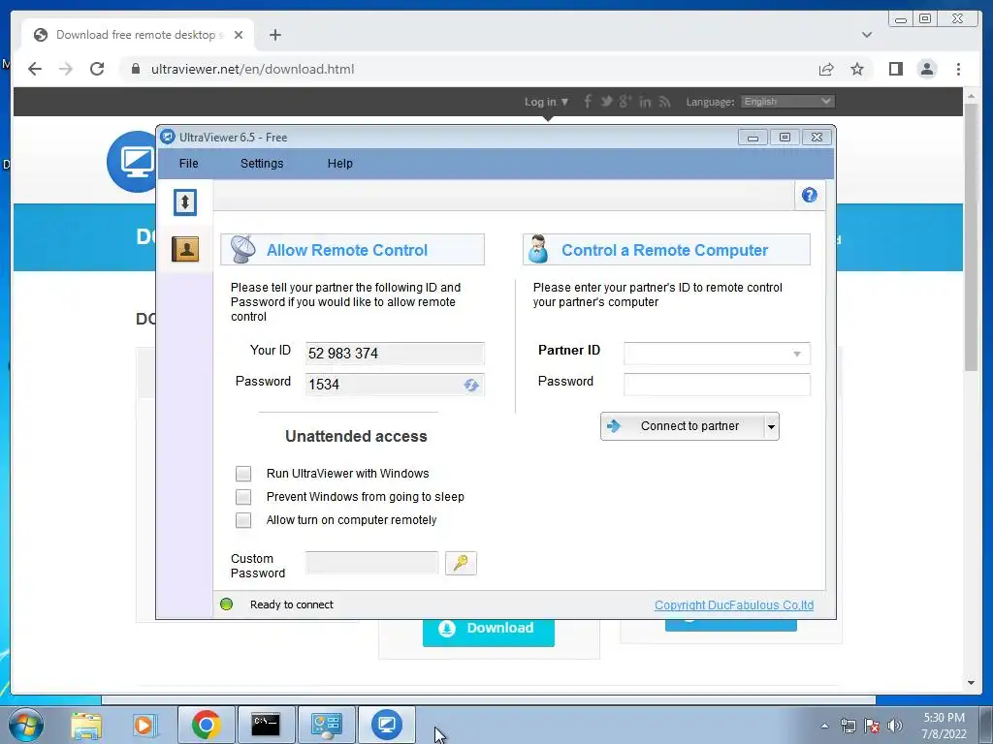Select the Download free remote desktop browser tab

pos(138,35)
